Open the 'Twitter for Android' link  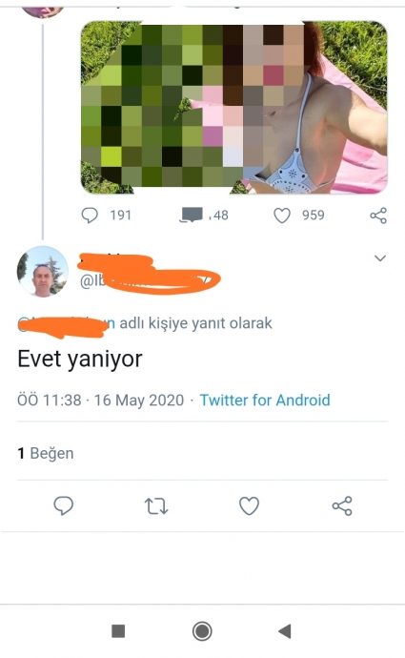point(265,400)
